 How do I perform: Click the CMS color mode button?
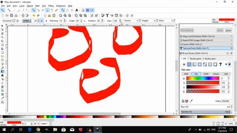(226, 74)
